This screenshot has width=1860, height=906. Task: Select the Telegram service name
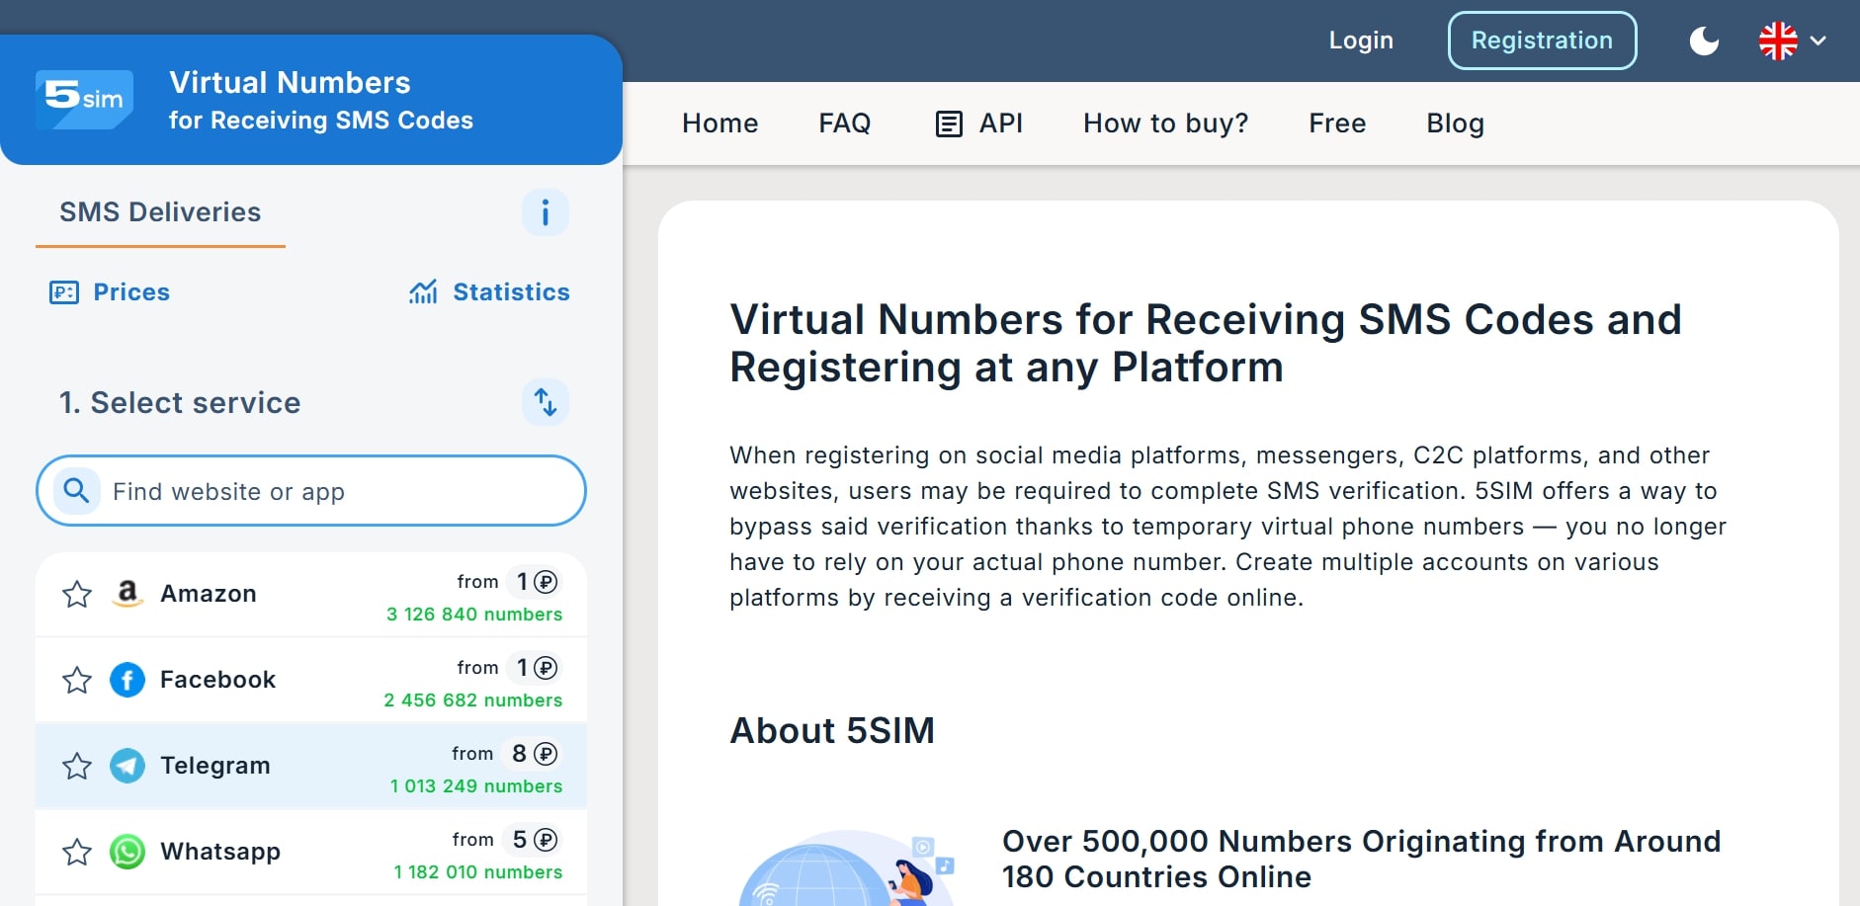pos(215,766)
